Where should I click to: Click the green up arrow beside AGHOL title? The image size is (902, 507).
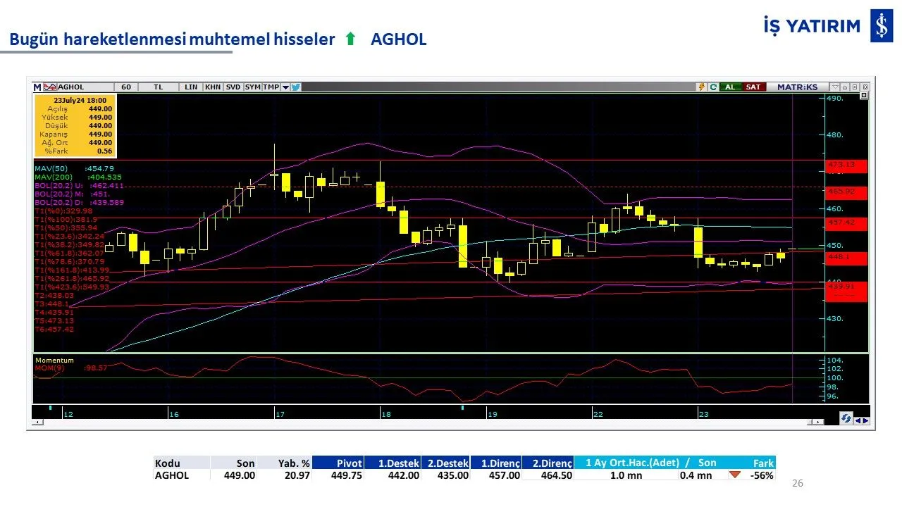point(350,39)
